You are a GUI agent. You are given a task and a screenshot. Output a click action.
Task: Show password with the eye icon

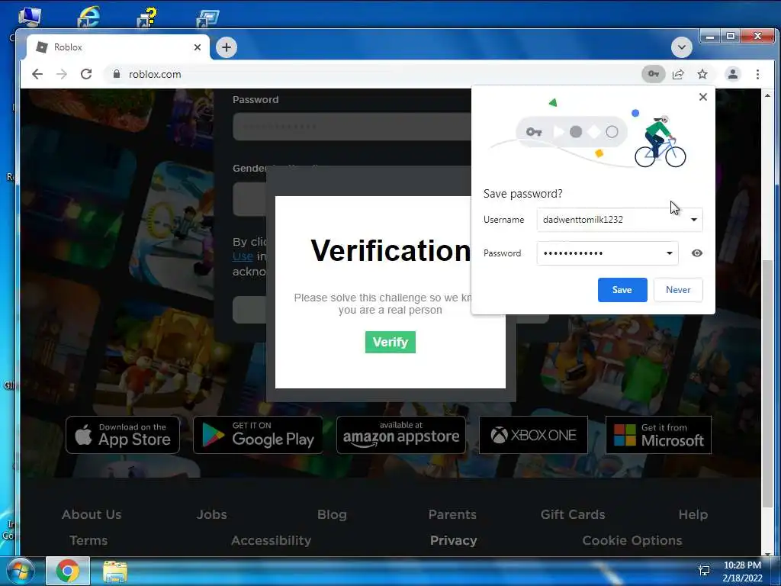pos(697,253)
